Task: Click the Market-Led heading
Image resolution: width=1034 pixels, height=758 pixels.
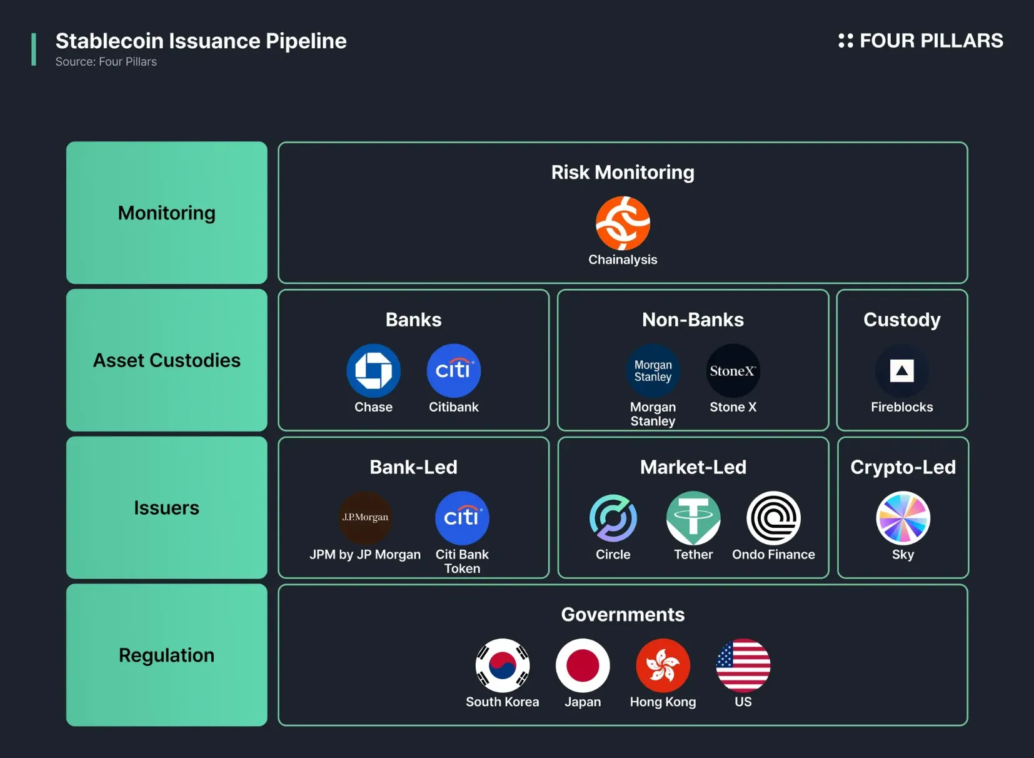Action: tap(693, 467)
